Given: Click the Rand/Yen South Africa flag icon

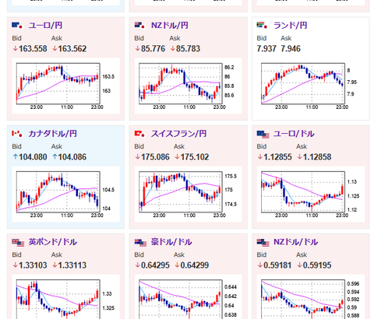Looking at the screenshot, I should (x=262, y=26).
